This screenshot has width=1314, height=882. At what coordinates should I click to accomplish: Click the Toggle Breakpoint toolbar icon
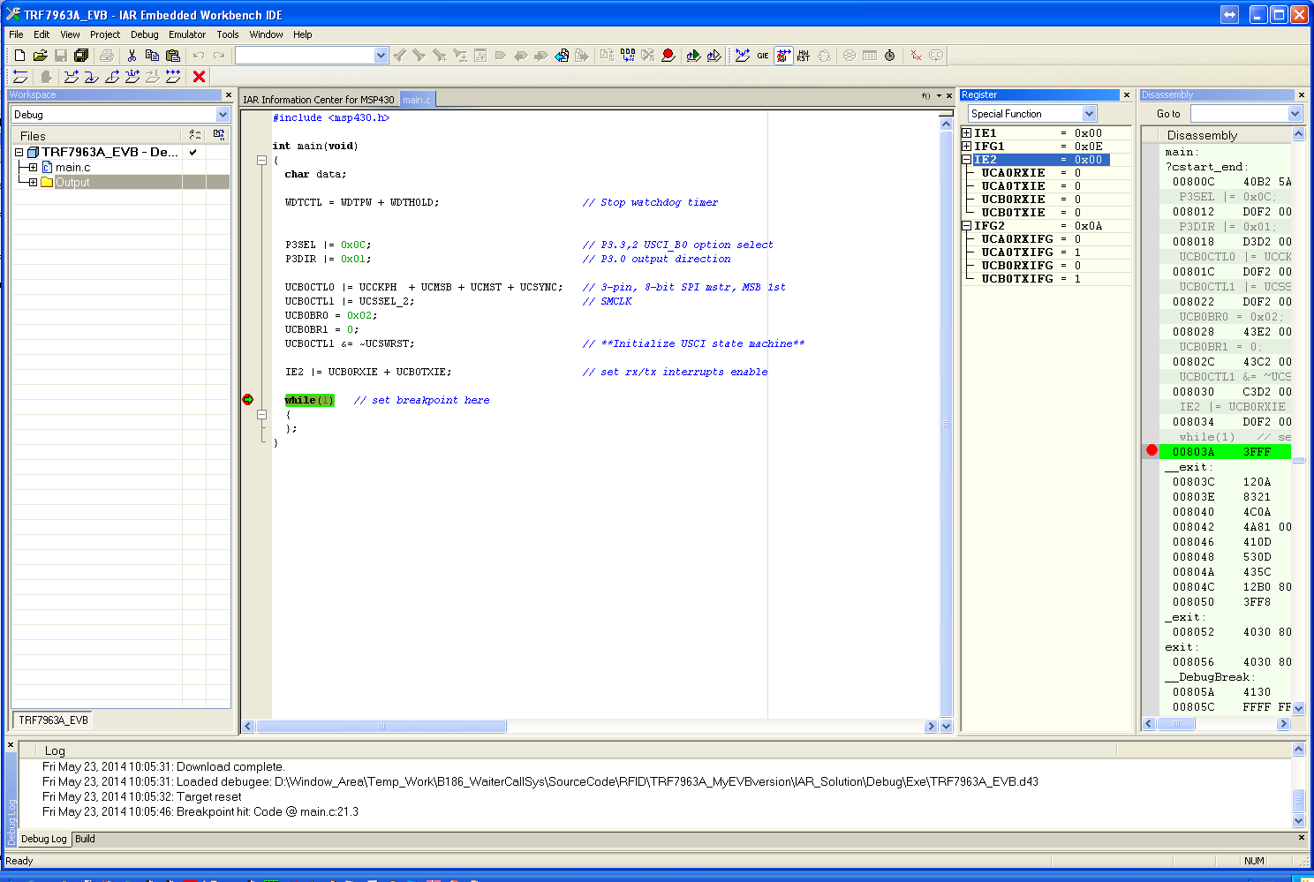[x=668, y=56]
